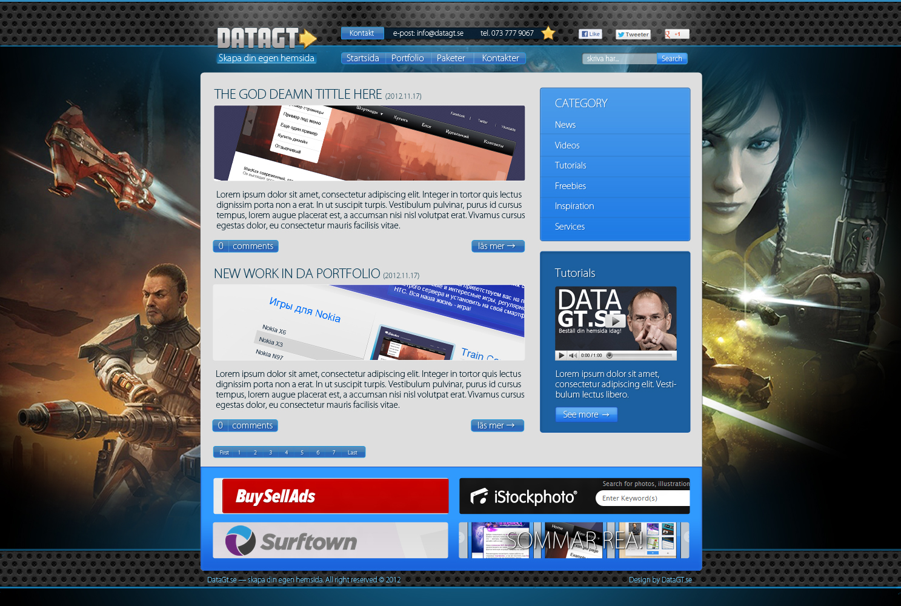The width and height of the screenshot is (901, 606).
Task: Open 'NEW WORK IN DA PORTFOLIO' post title
Action: click(297, 274)
